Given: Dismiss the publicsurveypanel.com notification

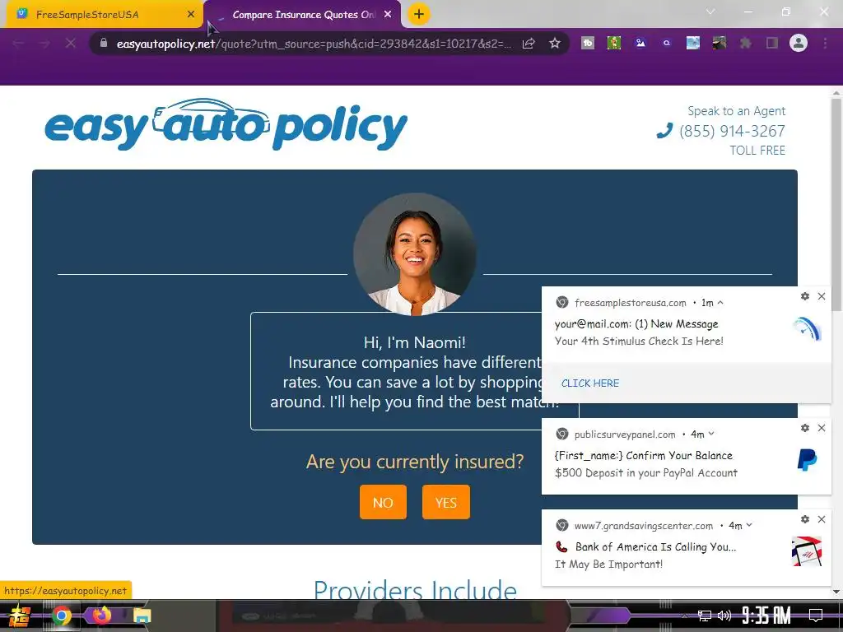Looking at the screenshot, I should 822,428.
